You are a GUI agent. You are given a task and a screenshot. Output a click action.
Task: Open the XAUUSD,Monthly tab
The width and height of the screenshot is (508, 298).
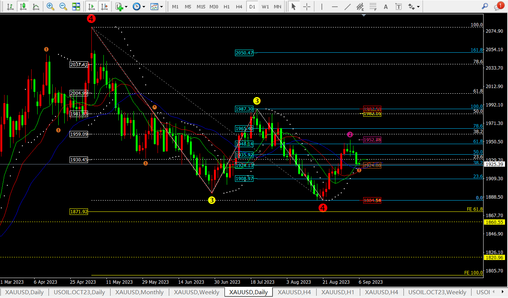[x=140, y=292]
